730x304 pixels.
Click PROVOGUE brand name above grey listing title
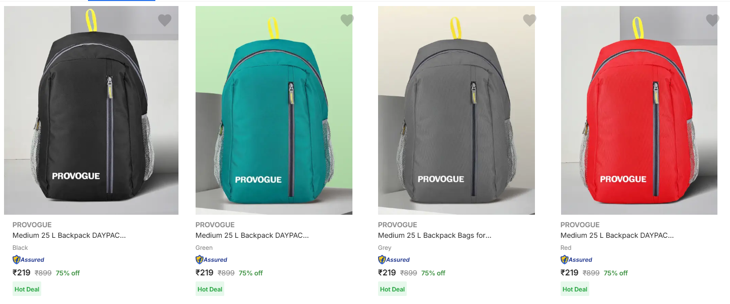pos(397,225)
